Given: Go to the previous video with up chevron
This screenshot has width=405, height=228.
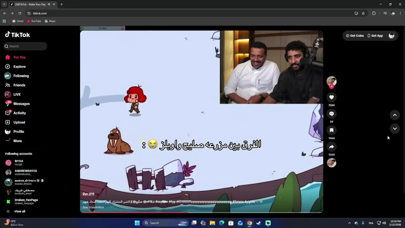Looking at the screenshot, I should (395, 115).
